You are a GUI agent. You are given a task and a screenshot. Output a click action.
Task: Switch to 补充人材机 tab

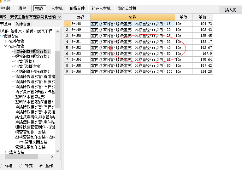pyautogui.click(x=101, y=8)
